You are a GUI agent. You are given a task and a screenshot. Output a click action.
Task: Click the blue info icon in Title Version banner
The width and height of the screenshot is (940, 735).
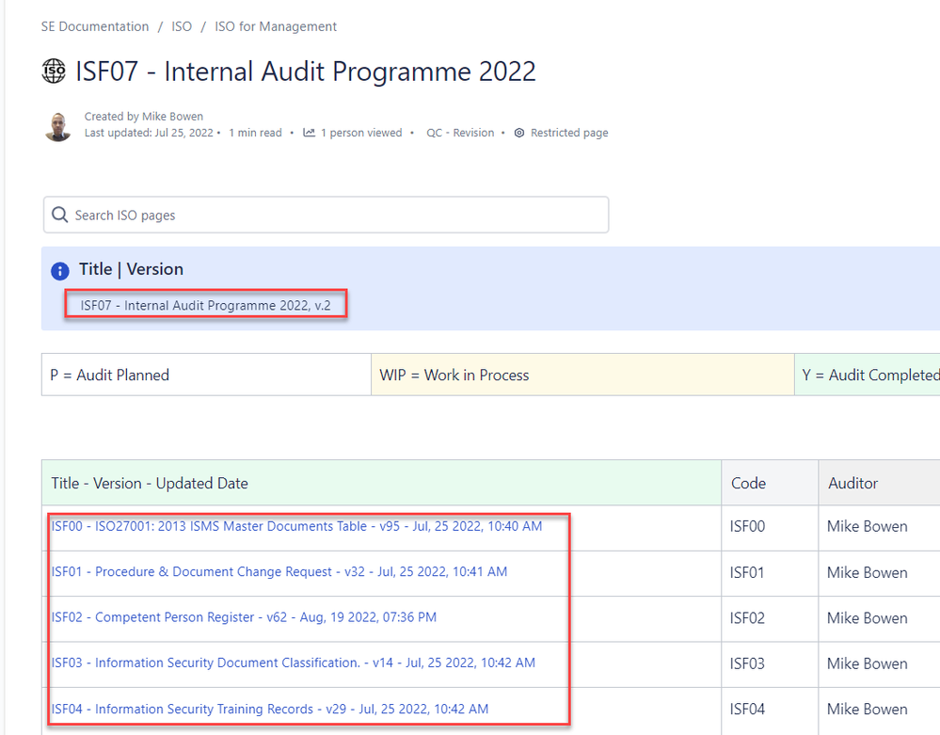[x=59, y=270]
